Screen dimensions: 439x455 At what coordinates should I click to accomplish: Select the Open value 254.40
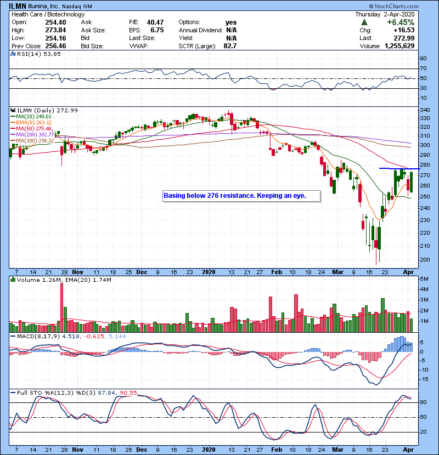(55, 22)
